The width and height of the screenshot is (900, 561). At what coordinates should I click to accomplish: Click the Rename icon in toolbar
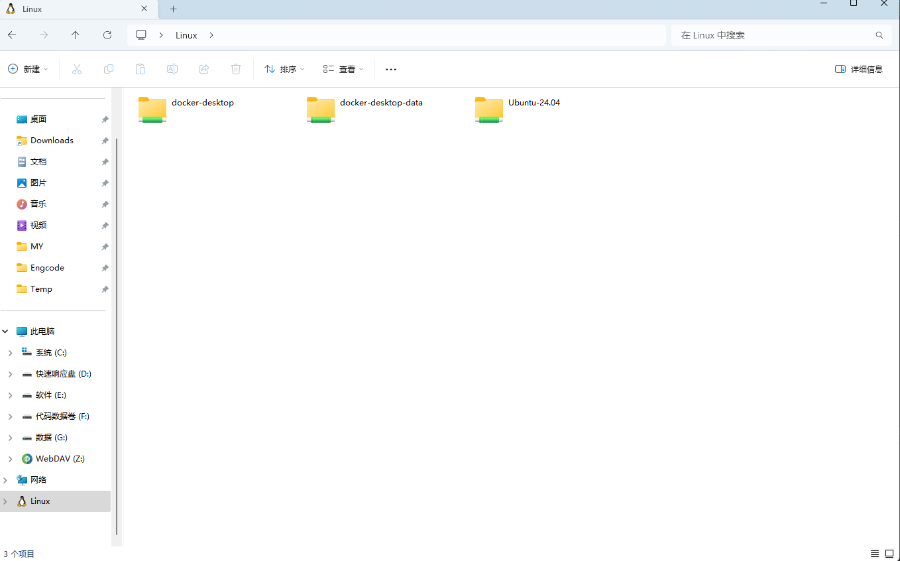tap(172, 69)
